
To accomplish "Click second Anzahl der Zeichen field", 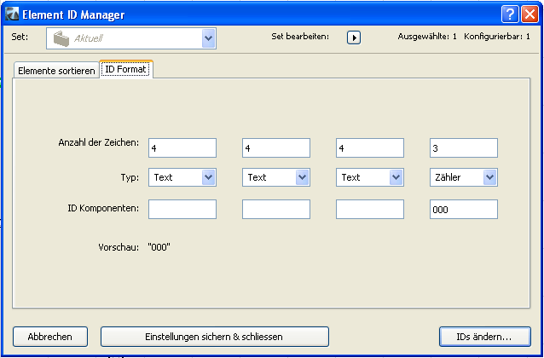I will click(x=275, y=148).
